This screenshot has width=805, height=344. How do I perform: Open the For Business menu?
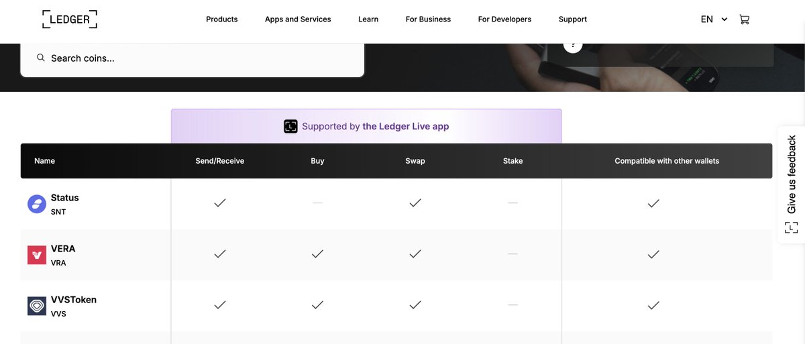428,19
